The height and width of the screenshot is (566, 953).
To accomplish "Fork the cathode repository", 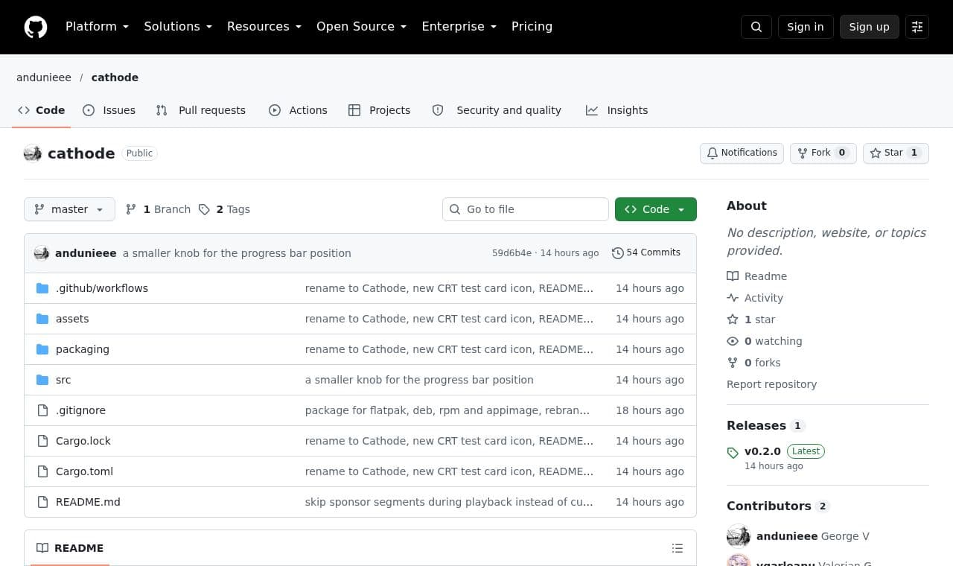I will point(823,153).
